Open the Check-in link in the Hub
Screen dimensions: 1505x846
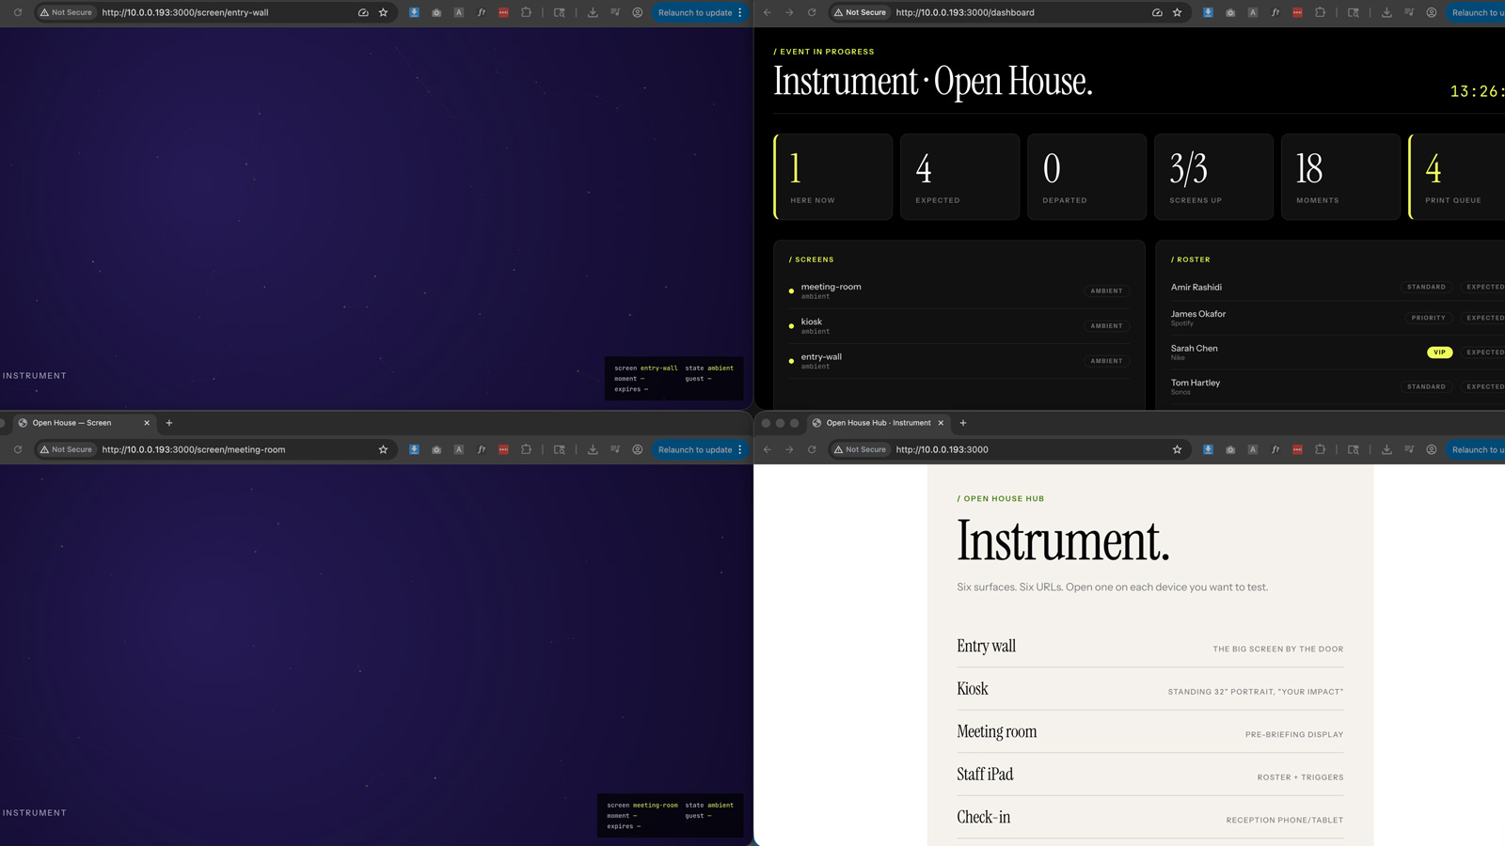pos(1150,818)
